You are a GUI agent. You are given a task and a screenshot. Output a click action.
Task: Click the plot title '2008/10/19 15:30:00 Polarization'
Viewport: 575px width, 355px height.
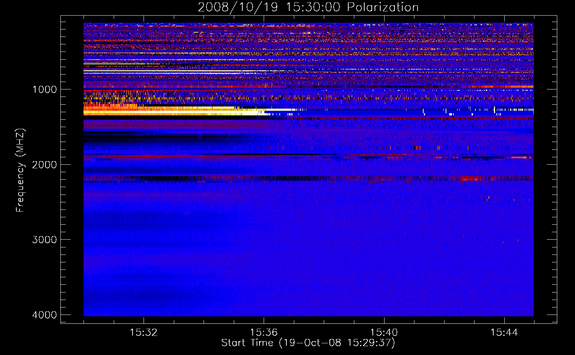308,7
